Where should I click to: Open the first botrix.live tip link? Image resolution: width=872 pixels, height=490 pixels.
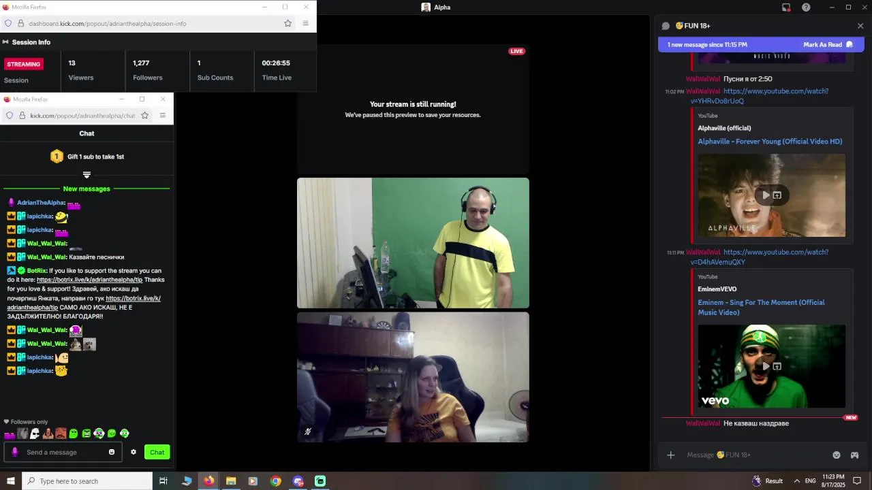point(89,280)
